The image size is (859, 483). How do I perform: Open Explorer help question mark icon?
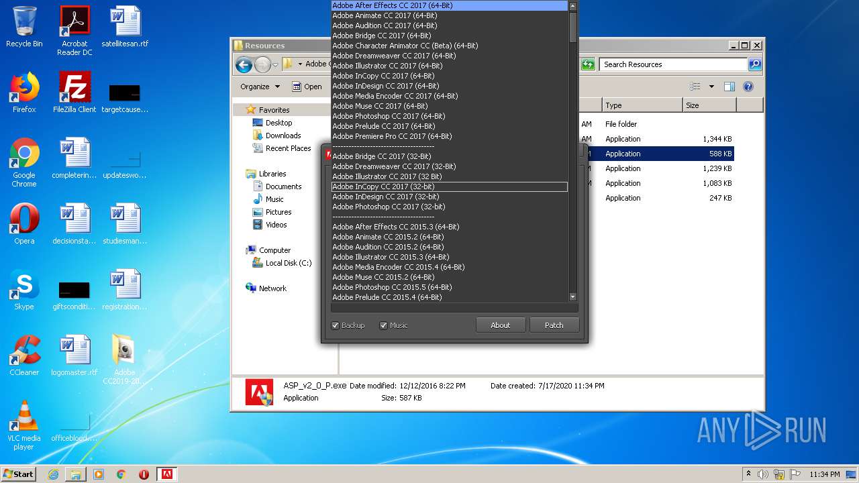748,87
